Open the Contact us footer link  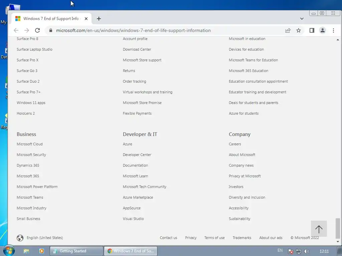tap(168, 238)
